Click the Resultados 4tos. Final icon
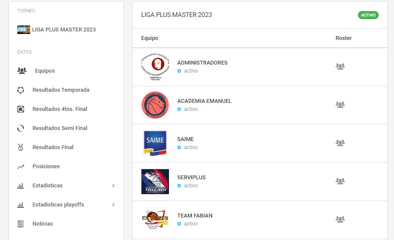 pos(21,109)
